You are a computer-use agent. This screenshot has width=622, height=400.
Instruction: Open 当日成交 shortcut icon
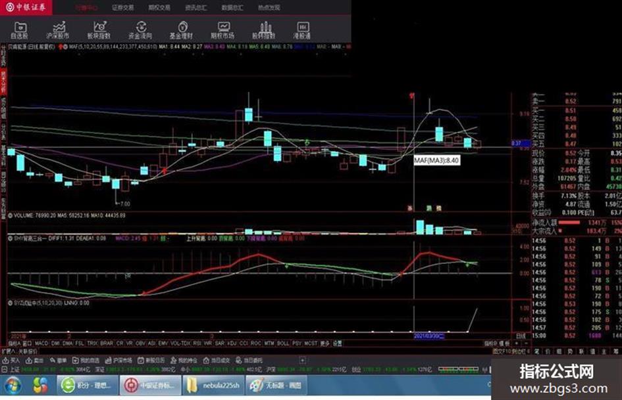pyautogui.click(x=217, y=361)
